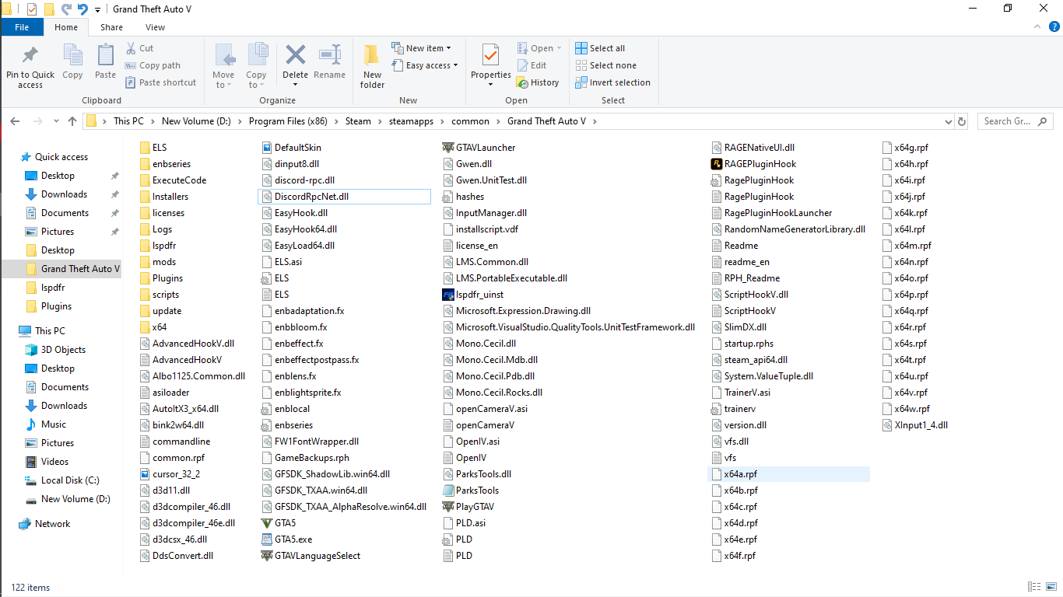Go up one folder level with Up arrow
Image resolution: width=1063 pixels, height=597 pixels.
tap(72, 121)
